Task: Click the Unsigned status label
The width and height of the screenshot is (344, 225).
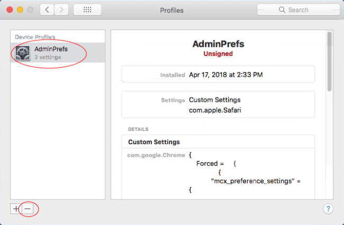Action: 218,54
